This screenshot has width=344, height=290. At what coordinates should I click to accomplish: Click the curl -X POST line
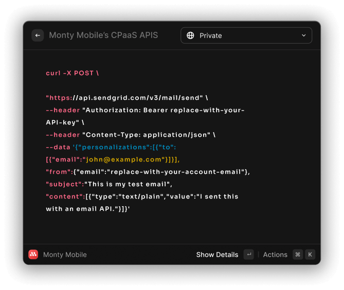[72, 73]
